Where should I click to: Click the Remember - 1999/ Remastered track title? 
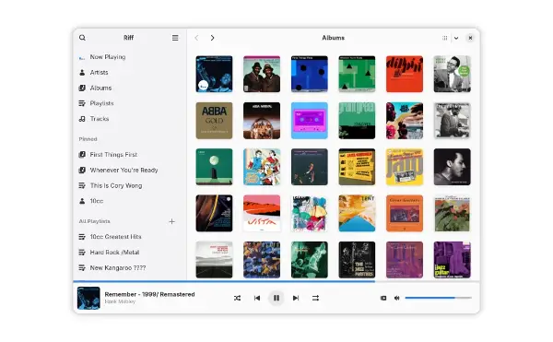click(x=149, y=294)
